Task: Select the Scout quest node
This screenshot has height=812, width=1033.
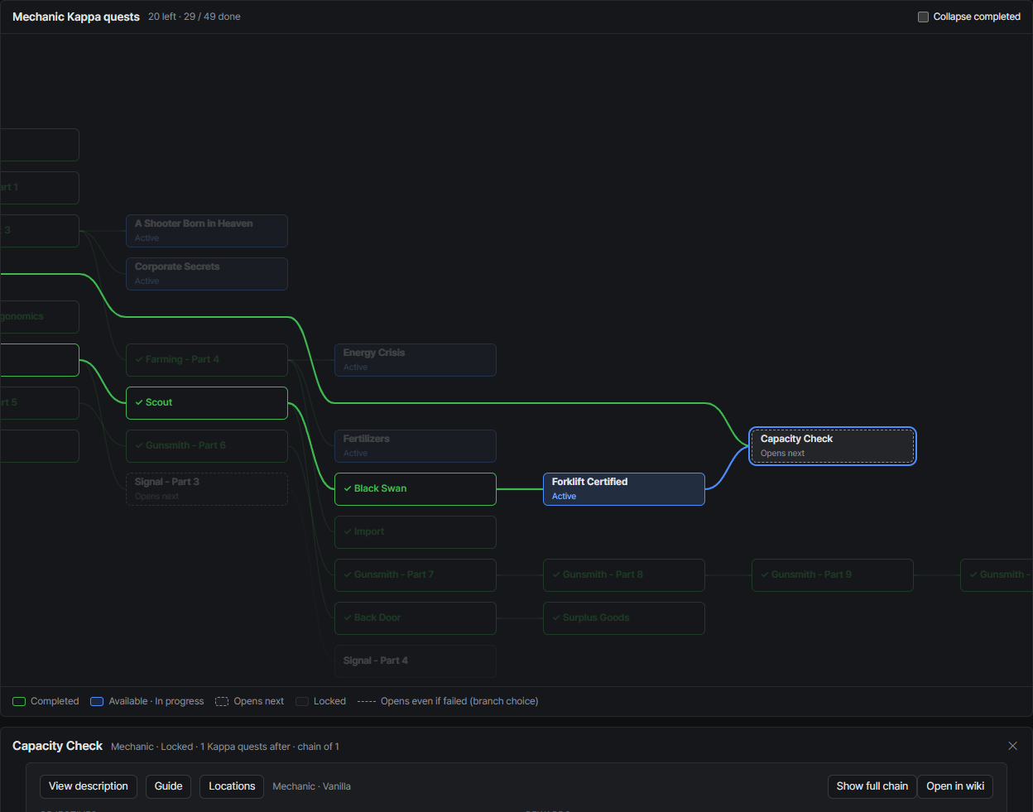Action: click(x=207, y=403)
